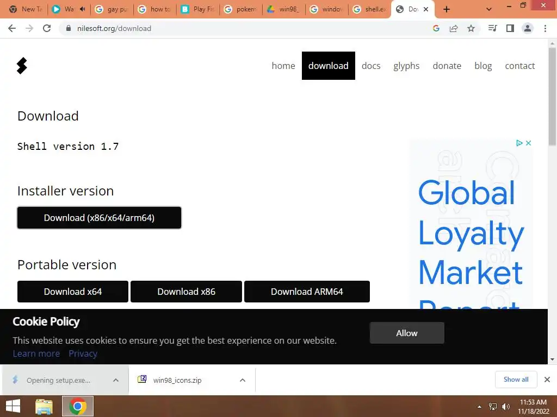The height and width of the screenshot is (417, 557).
Task: Open the Privacy link
Action: [x=83, y=353]
